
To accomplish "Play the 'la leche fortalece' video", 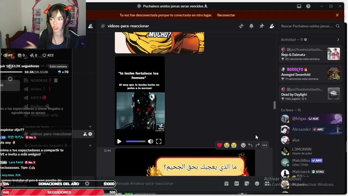I will click(119, 141).
